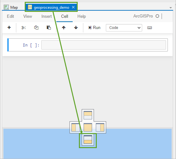The width and height of the screenshot is (176, 159).
Task: Open the Insert menu
Action: [47, 16]
